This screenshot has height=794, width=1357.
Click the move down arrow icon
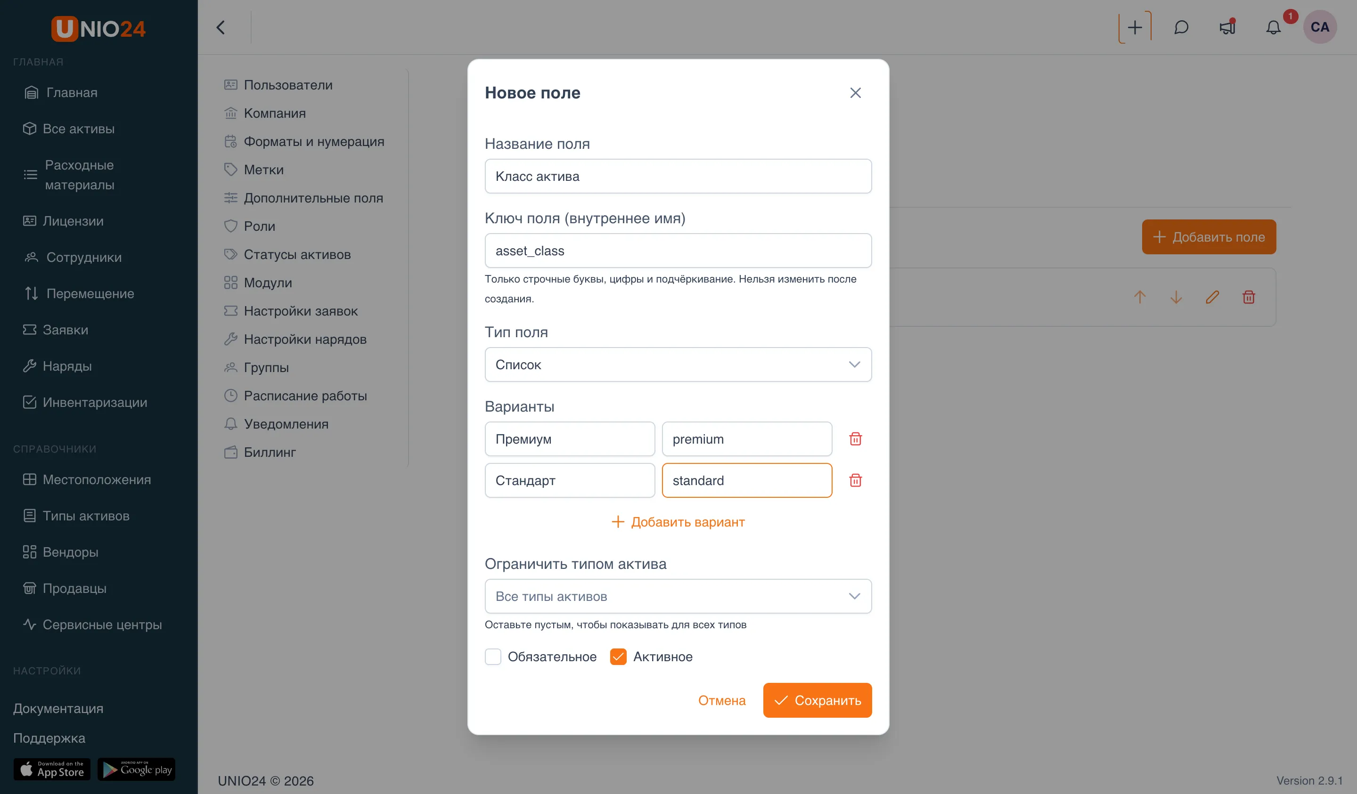[1176, 297]
